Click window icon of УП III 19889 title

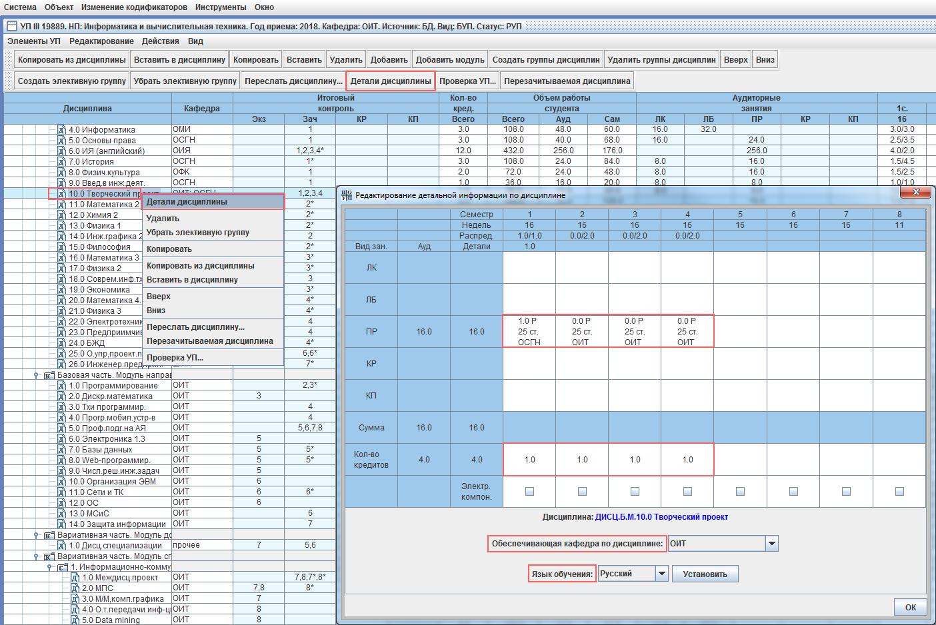11,27
